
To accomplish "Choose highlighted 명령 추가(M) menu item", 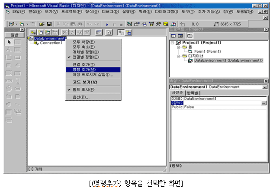I will tap(93, 70).
